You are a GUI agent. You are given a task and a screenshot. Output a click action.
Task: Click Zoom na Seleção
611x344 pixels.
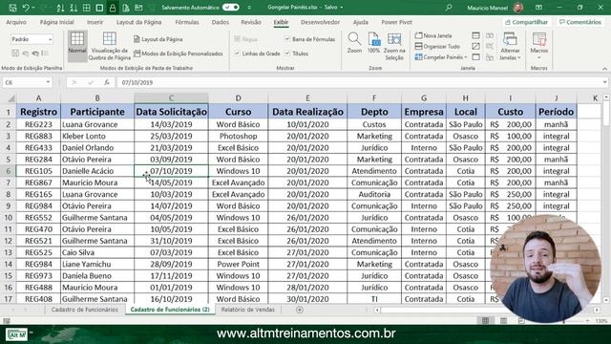394,47
